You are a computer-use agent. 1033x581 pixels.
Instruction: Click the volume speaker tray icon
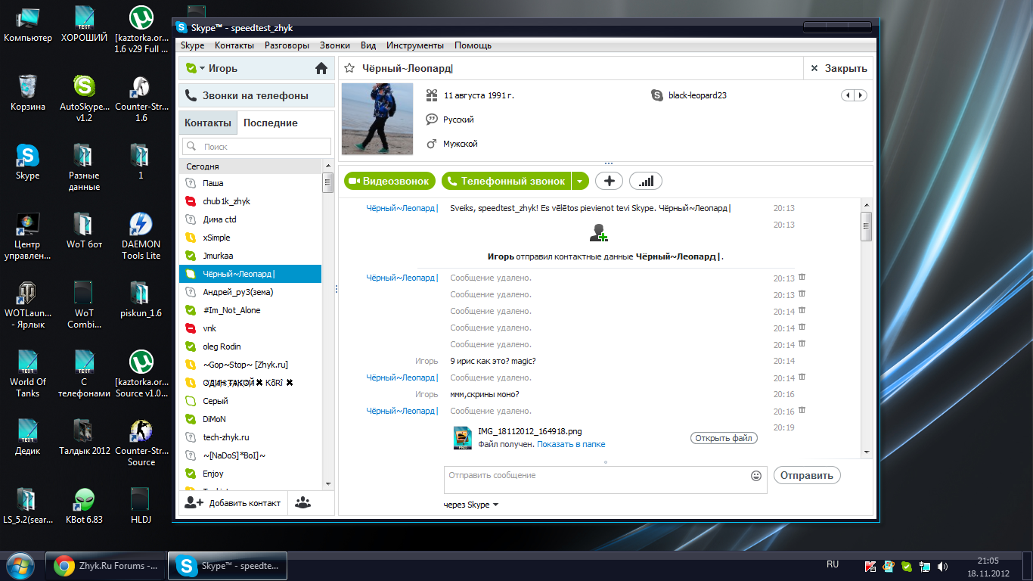(943, 566)
